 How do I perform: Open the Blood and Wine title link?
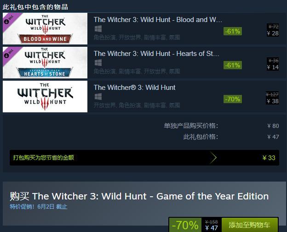click(158, 20)
